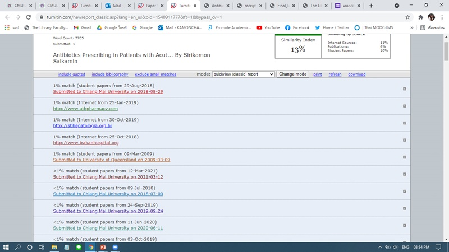The image size is (449, 252).
Task: Open Chrome tab search dropdown arrow
Action: 396,6
